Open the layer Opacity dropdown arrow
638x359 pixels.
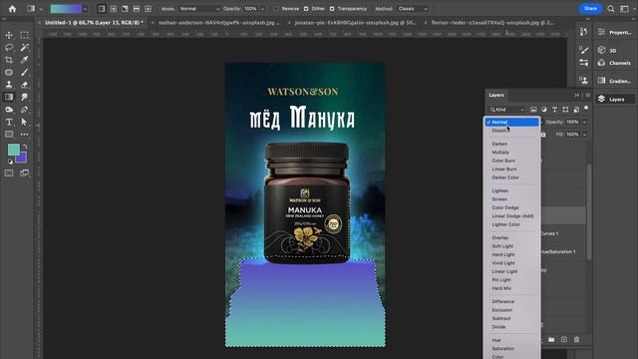click(x=585, y=122)
